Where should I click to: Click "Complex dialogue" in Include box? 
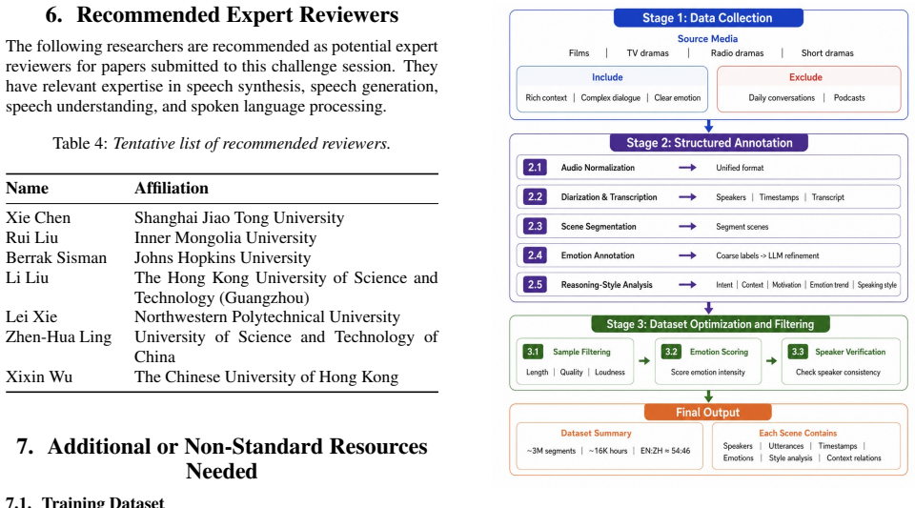point(610,98)
